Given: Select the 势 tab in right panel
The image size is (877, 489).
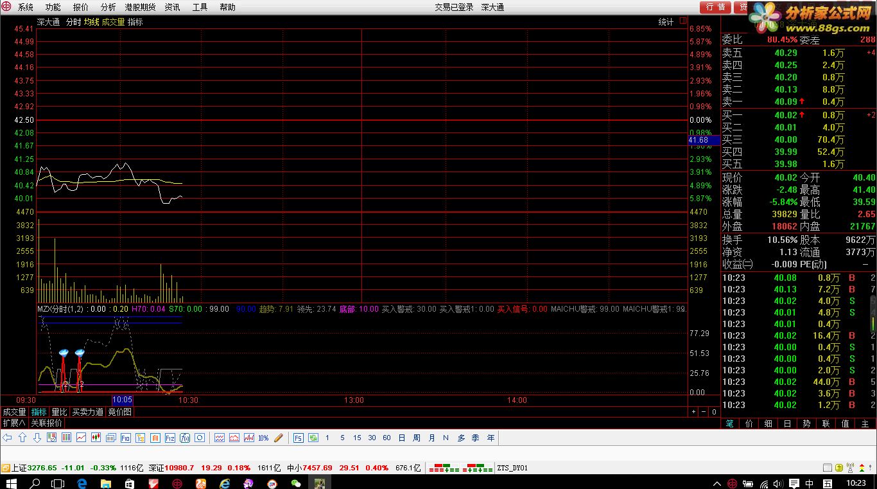Looking at the screenshot, I should [806, 423].
